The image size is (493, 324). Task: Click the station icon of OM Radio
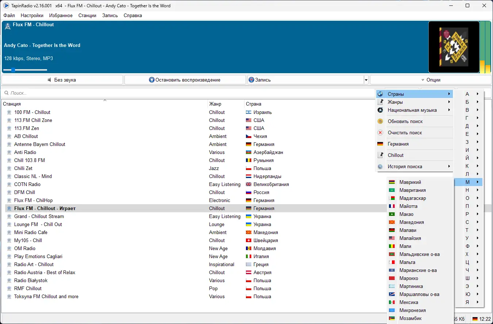[x=9, y=248]
